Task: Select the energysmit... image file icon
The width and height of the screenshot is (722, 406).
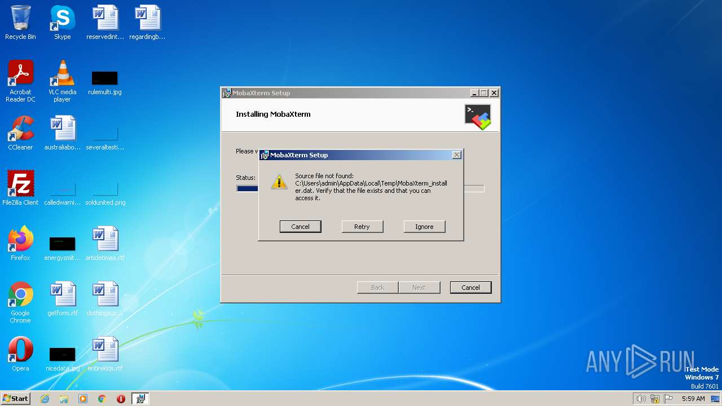Action: pyautogui.click(x=62, y=248)
